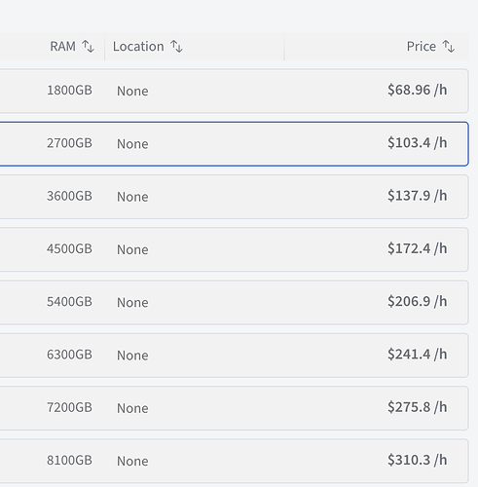Select the 3600GB RAM instance row
The width and height of the screenshot is (478, 487).
(x=234, y=197)
